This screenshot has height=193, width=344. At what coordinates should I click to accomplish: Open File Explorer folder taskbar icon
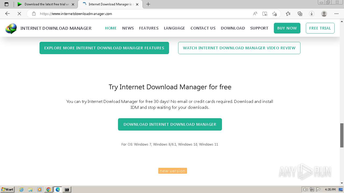click(30, 190)
